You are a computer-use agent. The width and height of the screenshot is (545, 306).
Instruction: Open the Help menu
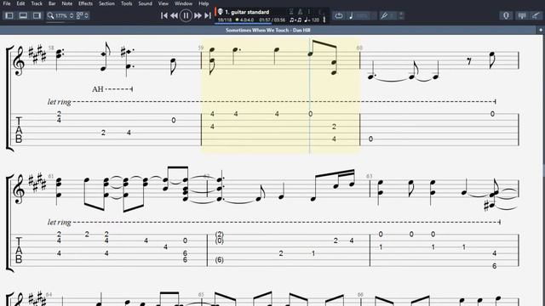point(204,3)
